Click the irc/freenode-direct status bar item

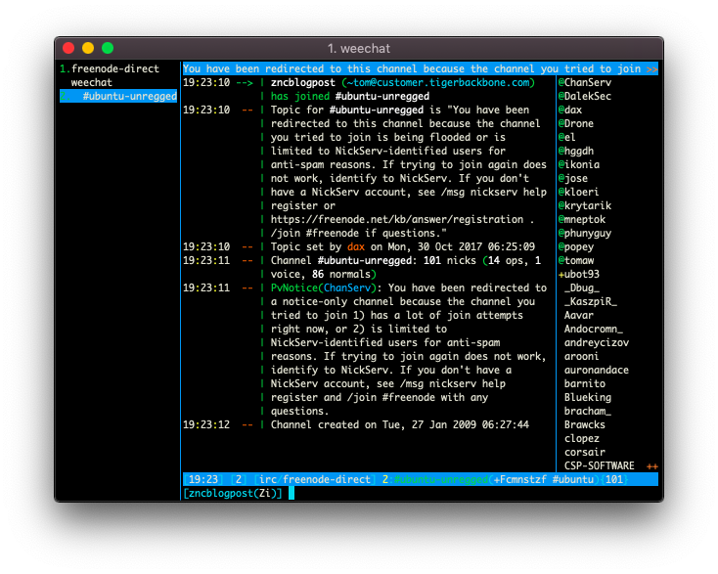click(x=314, y=479)
